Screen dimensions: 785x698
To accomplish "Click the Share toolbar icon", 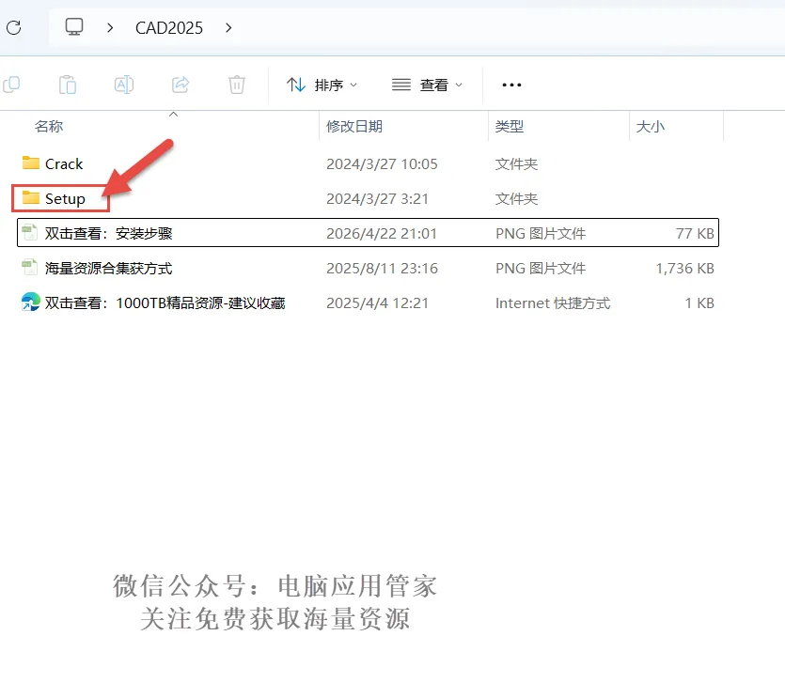I will pos(181,85).
